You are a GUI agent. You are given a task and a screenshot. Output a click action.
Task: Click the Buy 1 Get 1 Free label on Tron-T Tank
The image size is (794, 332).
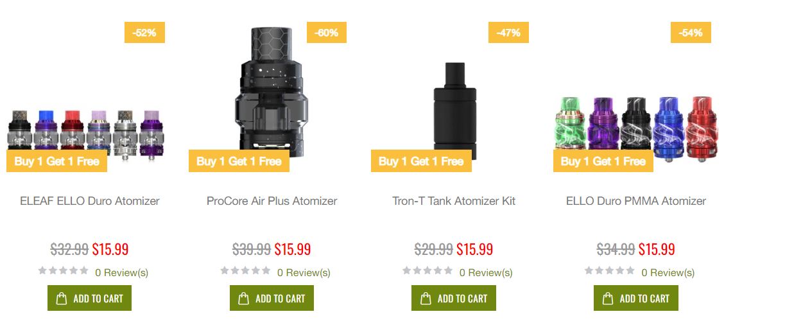pyautogui.click(x=421, y=161)
